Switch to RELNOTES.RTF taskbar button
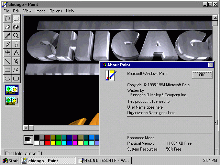The width and height of the screenshot is (220, 165). pyautogui.click(x=104, y=161)
